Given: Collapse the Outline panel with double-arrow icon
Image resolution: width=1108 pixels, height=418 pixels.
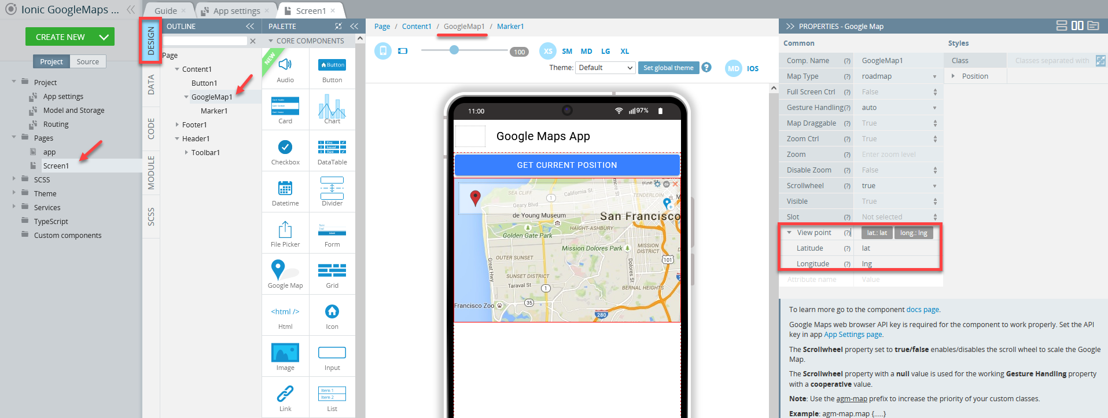Looking at the screenshot, I should click(x=250, y=26).
